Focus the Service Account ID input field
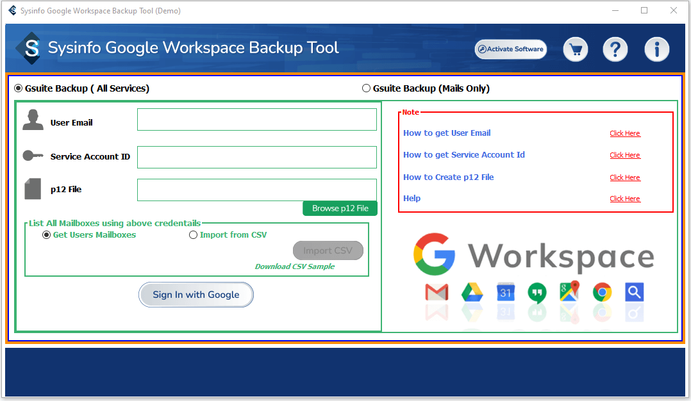This screenshot has width=691, height=401. click(x=257, y=157)
